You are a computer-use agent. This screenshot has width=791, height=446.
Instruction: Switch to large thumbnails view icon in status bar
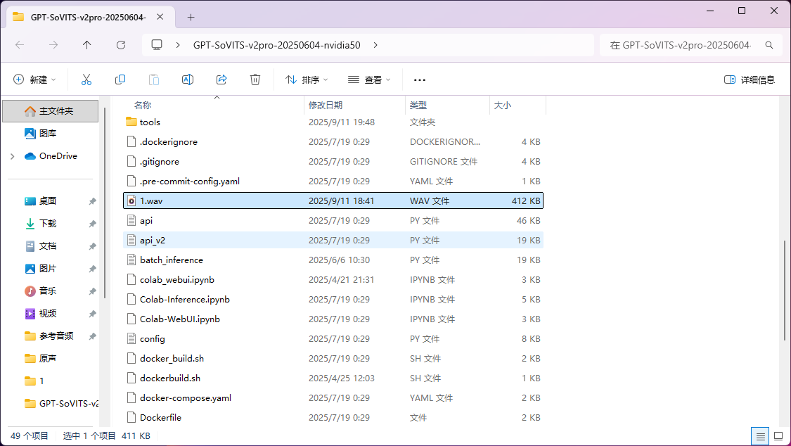[778, 436]
